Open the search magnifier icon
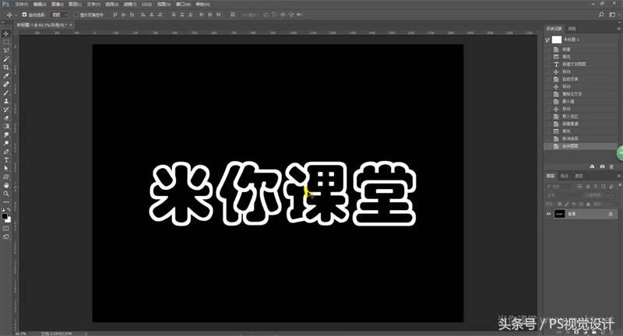This screenshot has height=336, width=623. (x=601, y=15)
